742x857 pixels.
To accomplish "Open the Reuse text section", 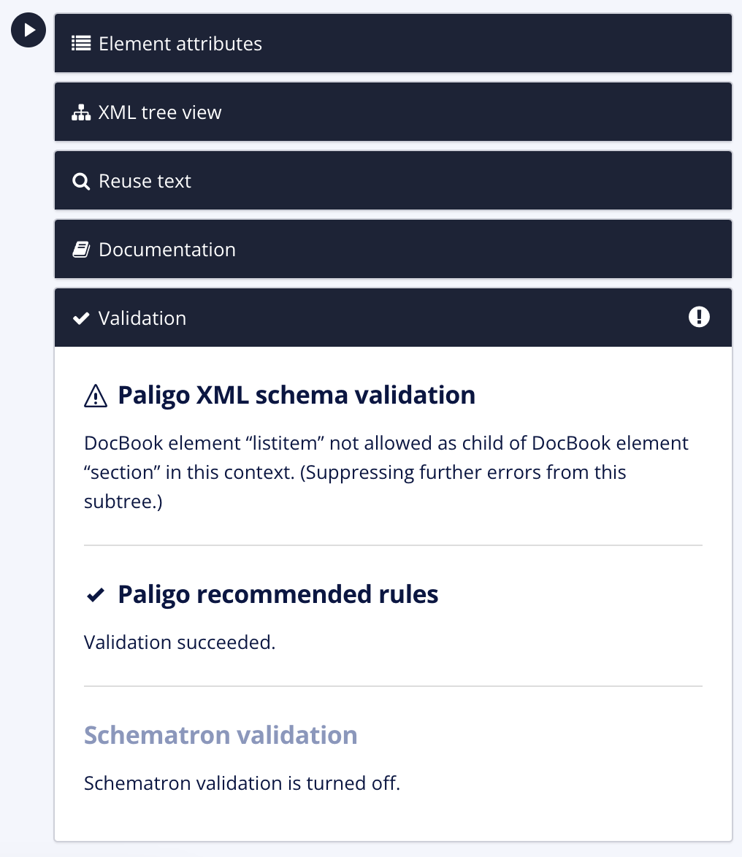I will pos(393,180).
